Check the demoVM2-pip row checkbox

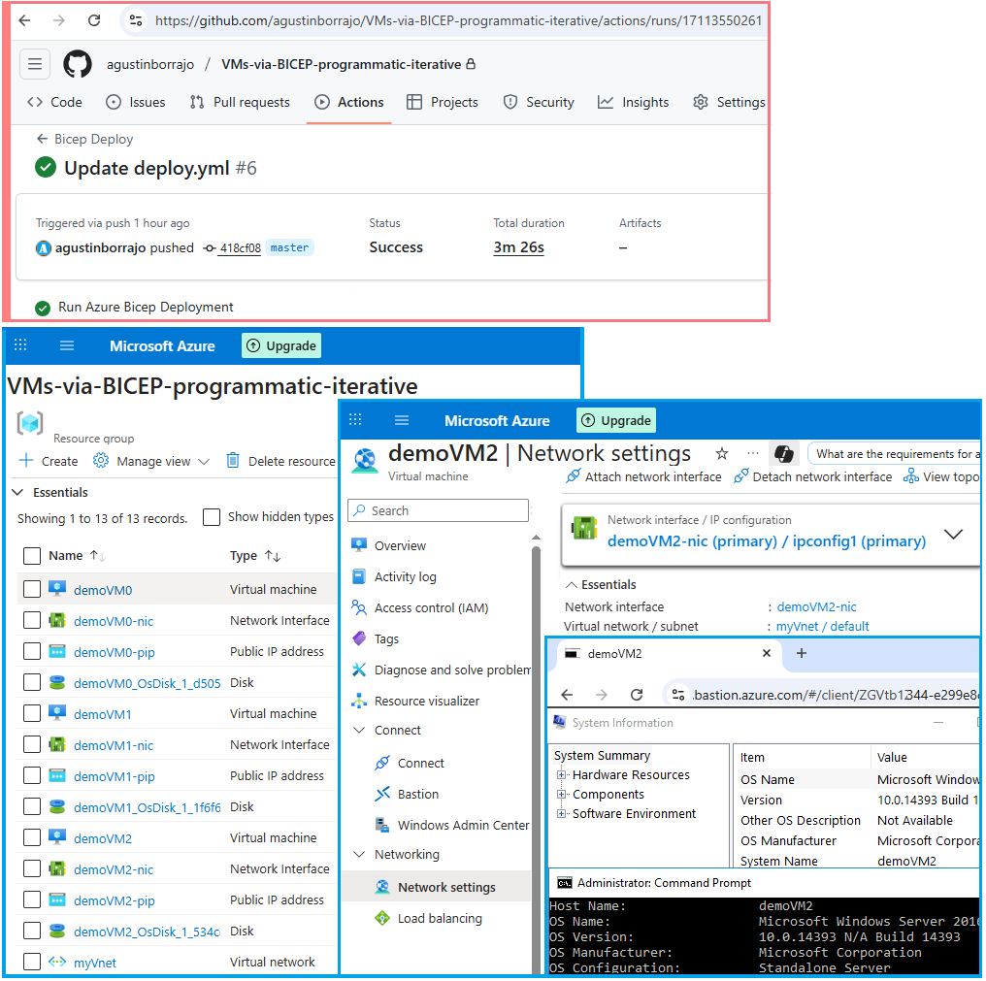point(31,899)
